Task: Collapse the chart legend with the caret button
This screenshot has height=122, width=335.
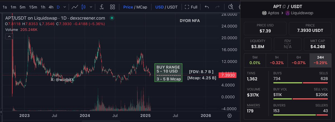Action: [x=9, y=36]
